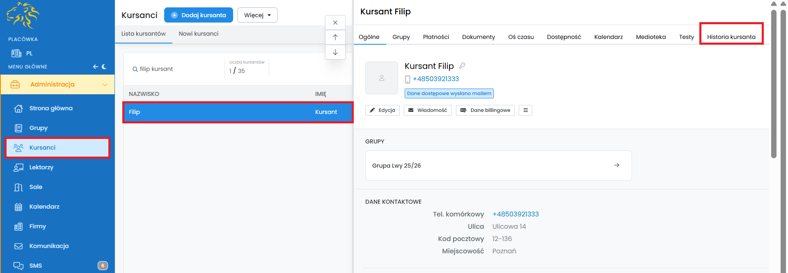788x273 pixels.
Task: Go to next student with down arrow
Action: click(x=335, y=52)
